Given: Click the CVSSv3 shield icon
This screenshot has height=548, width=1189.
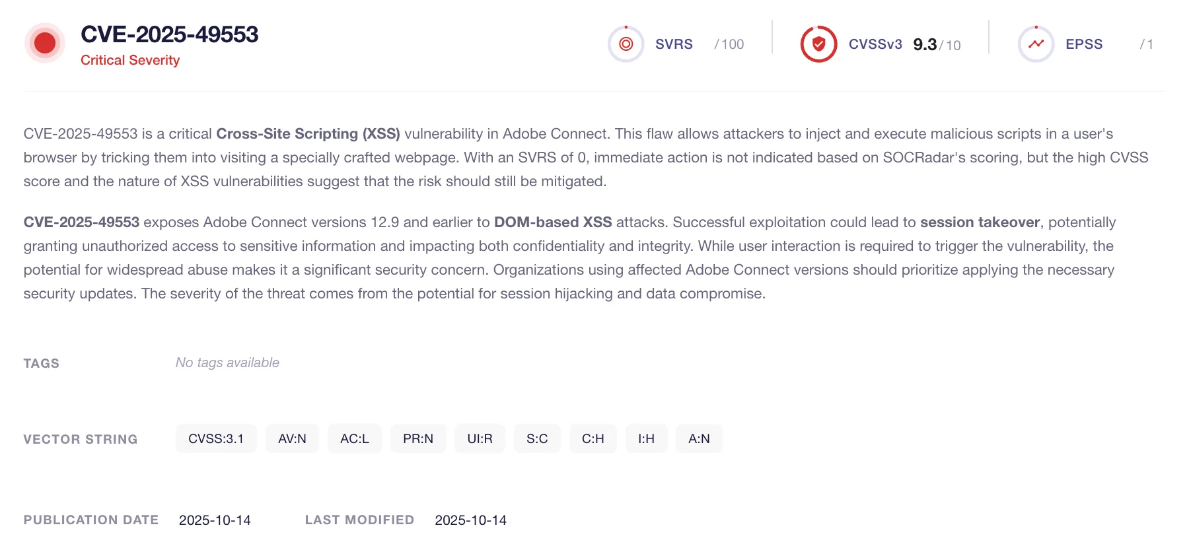Looking at the screenshot, I should click(x=818, y=44).
